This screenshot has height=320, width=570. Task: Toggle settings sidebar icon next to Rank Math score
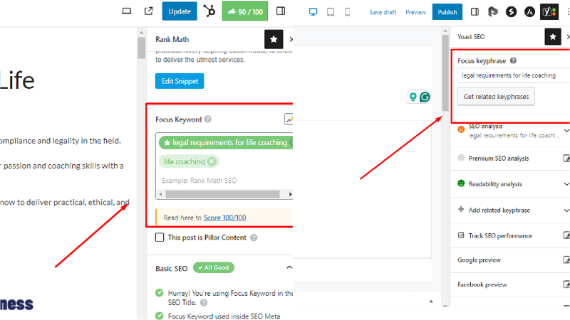281,11
